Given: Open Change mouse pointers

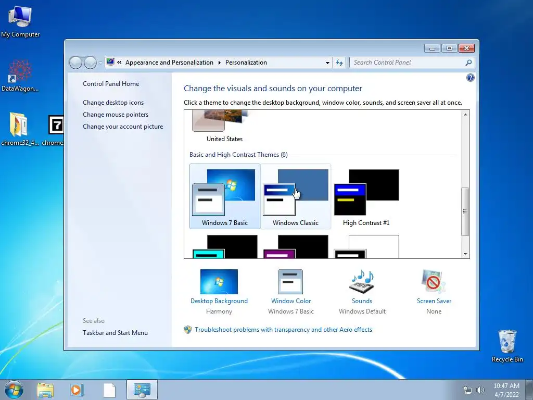Looking at the screenshot, I should point(116,114).
